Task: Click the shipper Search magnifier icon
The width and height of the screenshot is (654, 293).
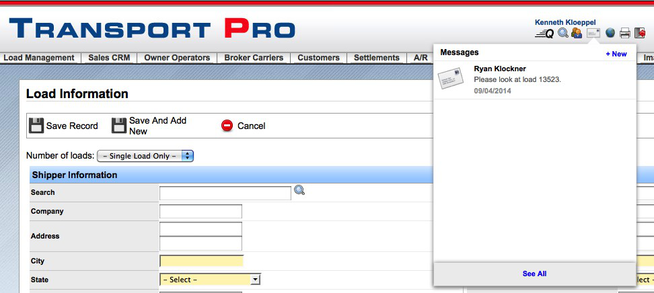Action: click(299, 190)
